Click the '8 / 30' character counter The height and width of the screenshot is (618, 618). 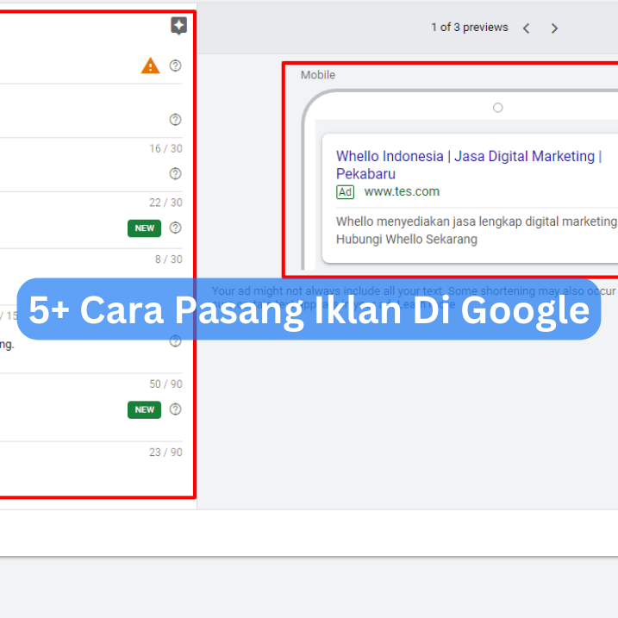(169, 259)
